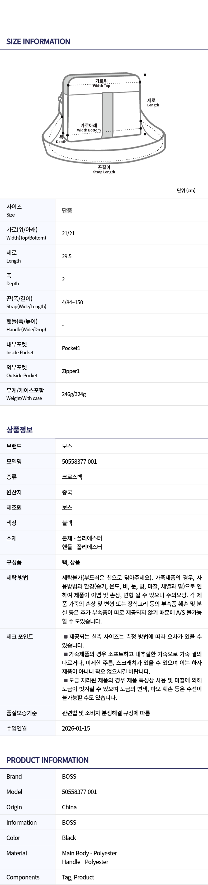Click the Width(Top/Bottom) value 21/21
Image resolution: width=208 pixels, height=885 pixels.
pyautogui.click(x=68, y=233)
